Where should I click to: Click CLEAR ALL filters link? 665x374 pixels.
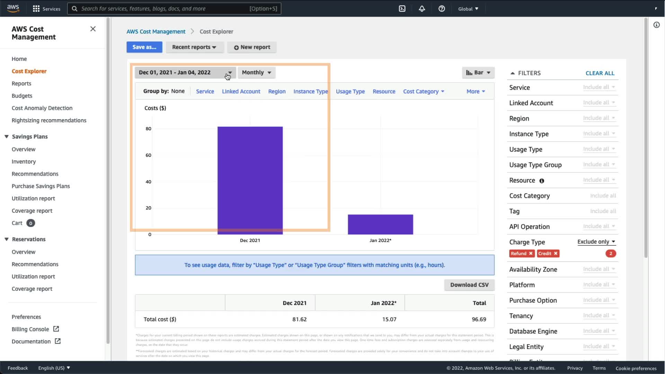(600, 73)
